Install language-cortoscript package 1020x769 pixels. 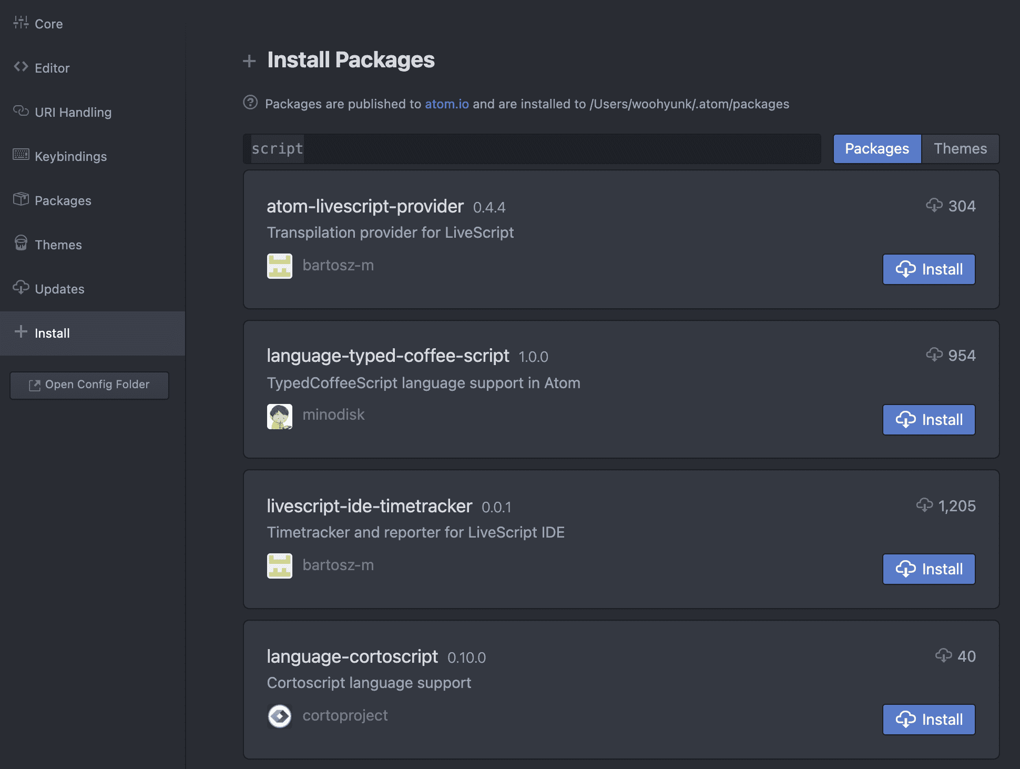929,720
